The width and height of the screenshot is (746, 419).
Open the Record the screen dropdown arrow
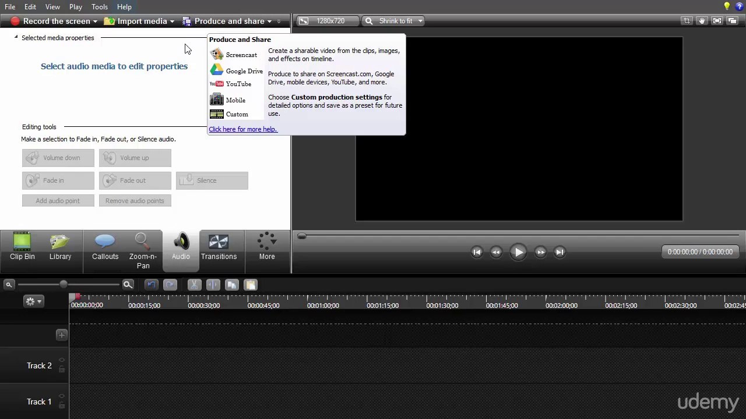[95, 22]
